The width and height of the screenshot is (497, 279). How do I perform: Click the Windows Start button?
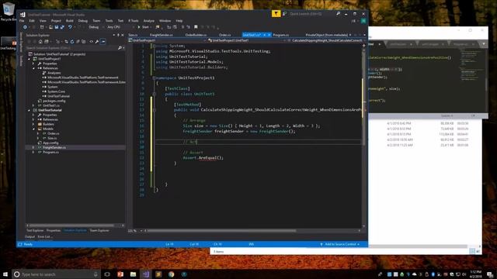pos(5,274)
